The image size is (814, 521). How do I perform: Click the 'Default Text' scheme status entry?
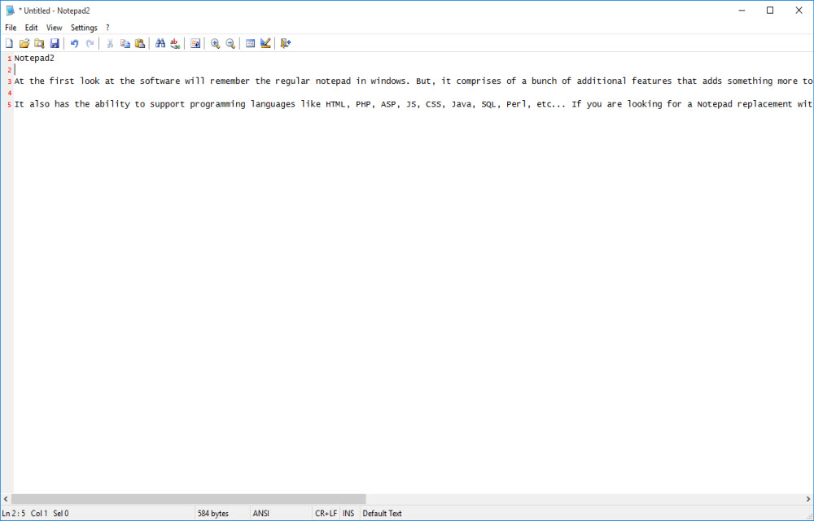382,513
